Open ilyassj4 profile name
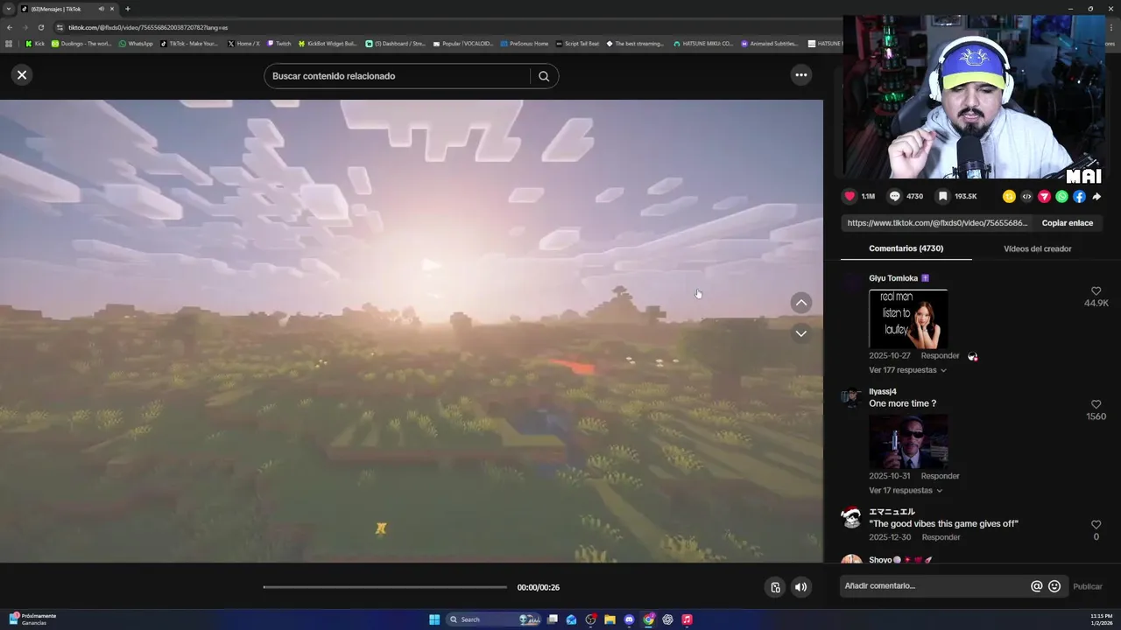 point(883,392)
